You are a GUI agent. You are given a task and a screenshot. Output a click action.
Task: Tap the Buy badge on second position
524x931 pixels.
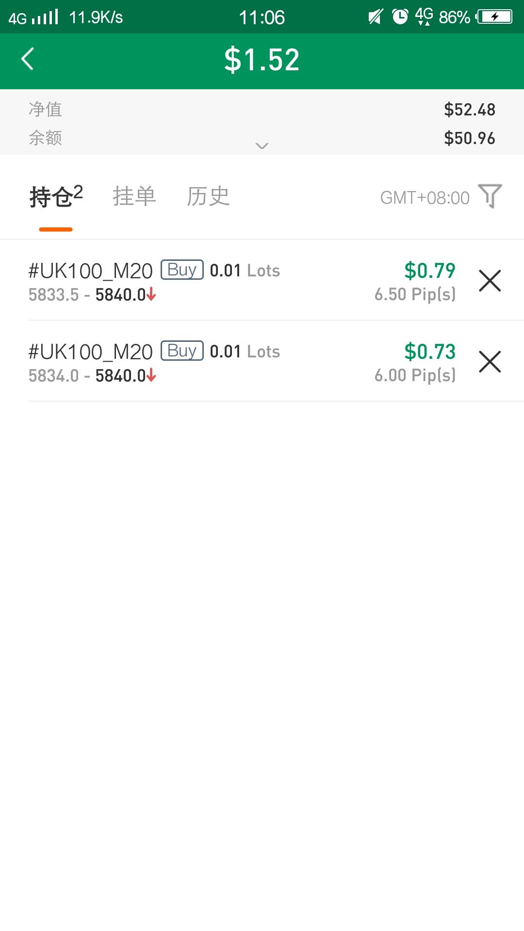click(x=182, y=351)
